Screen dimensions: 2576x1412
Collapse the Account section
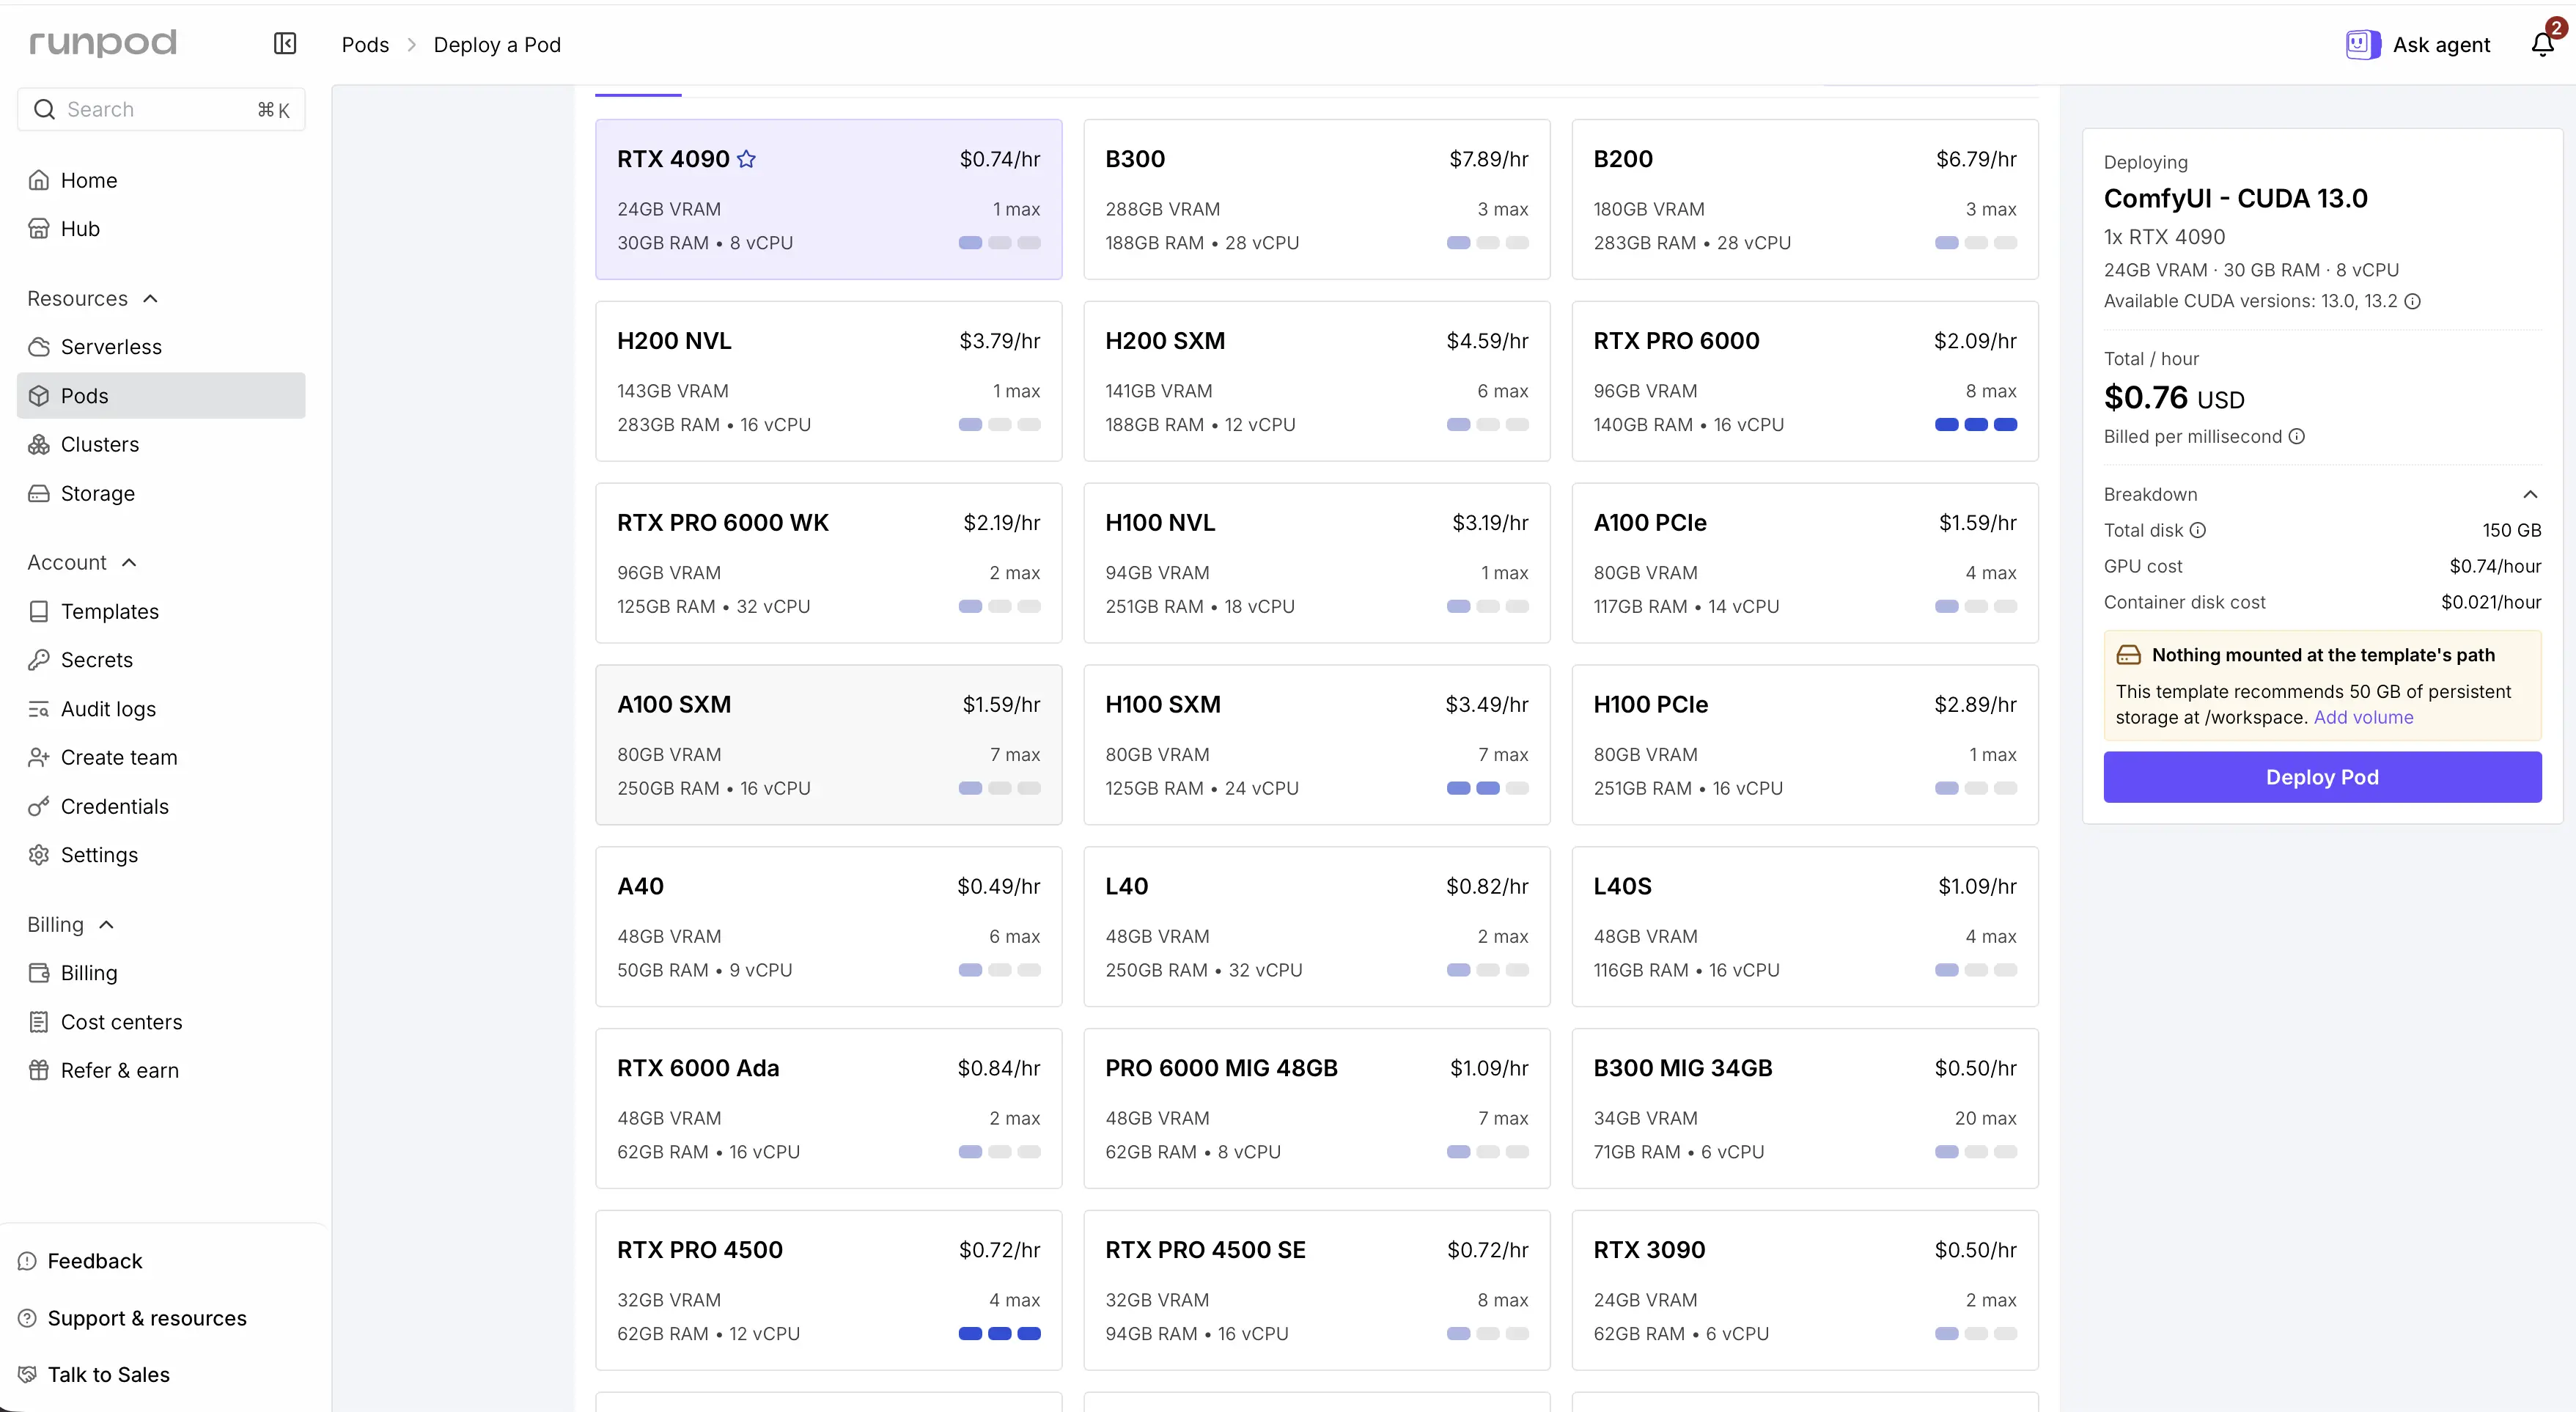(129, 563)
